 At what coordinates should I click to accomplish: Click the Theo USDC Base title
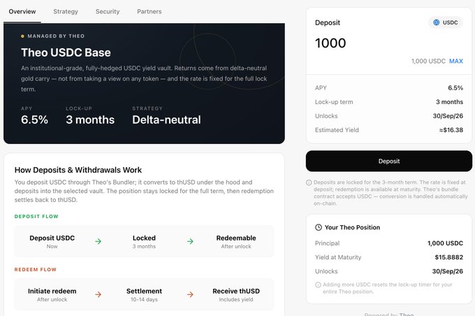(66, 52)
